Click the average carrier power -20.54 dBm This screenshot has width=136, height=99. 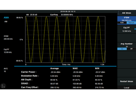tap(55, 72)
